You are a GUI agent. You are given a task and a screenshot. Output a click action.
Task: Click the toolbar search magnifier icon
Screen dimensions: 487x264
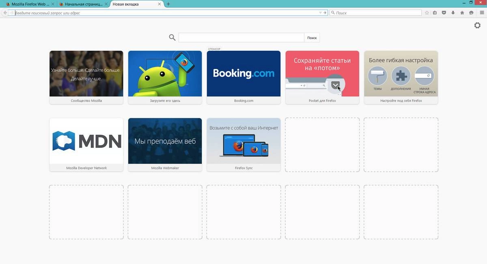point(333,13)
